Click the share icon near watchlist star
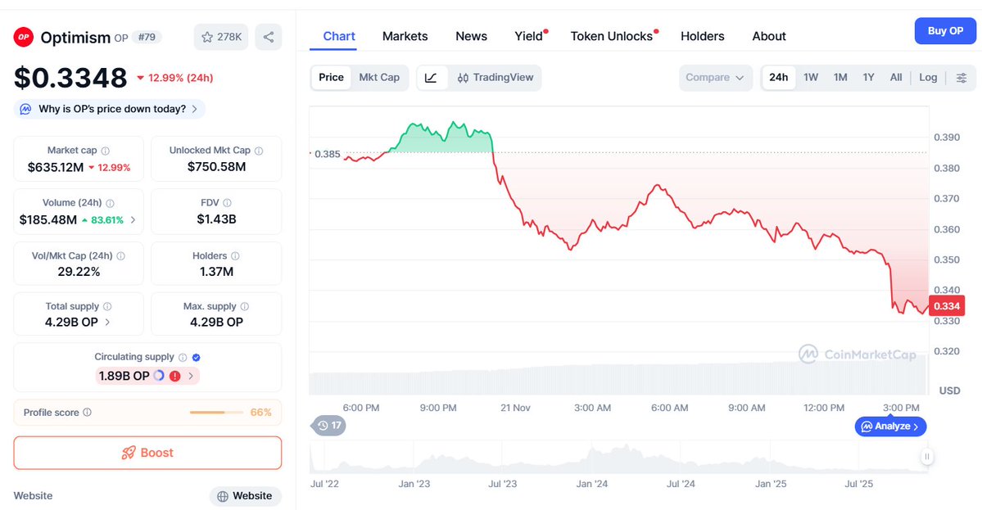The image size is (982, 510). pos(269,36)
